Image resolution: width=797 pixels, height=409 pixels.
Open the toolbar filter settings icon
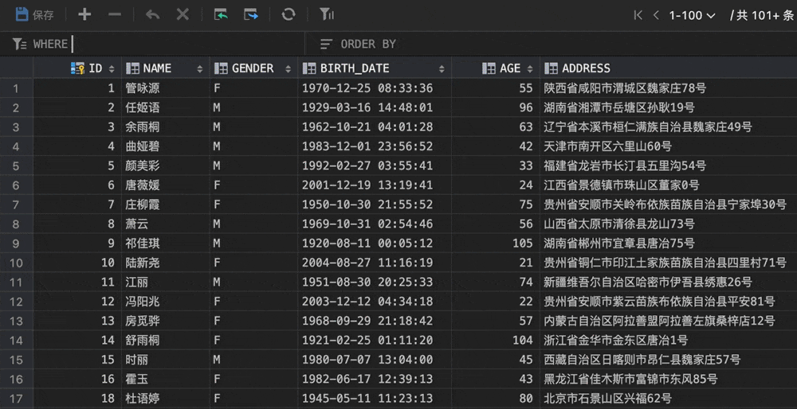pos(326,14)
